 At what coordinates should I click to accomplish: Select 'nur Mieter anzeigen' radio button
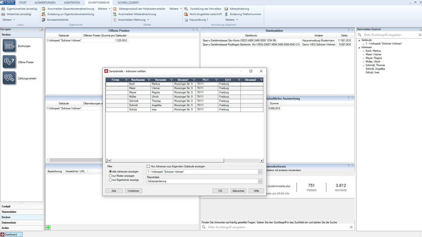[x=110, y=176]
